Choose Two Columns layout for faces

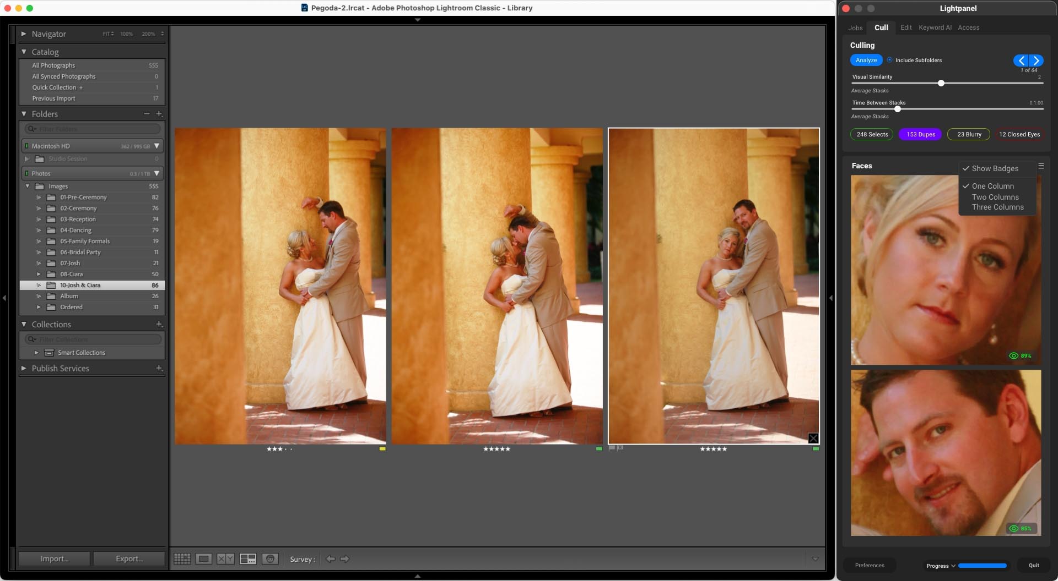click(x=995, y=197)
